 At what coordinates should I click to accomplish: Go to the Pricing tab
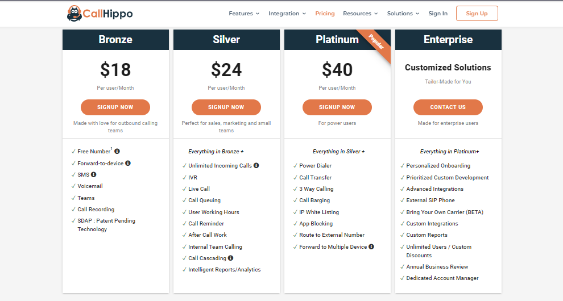[x=325, y=13]
